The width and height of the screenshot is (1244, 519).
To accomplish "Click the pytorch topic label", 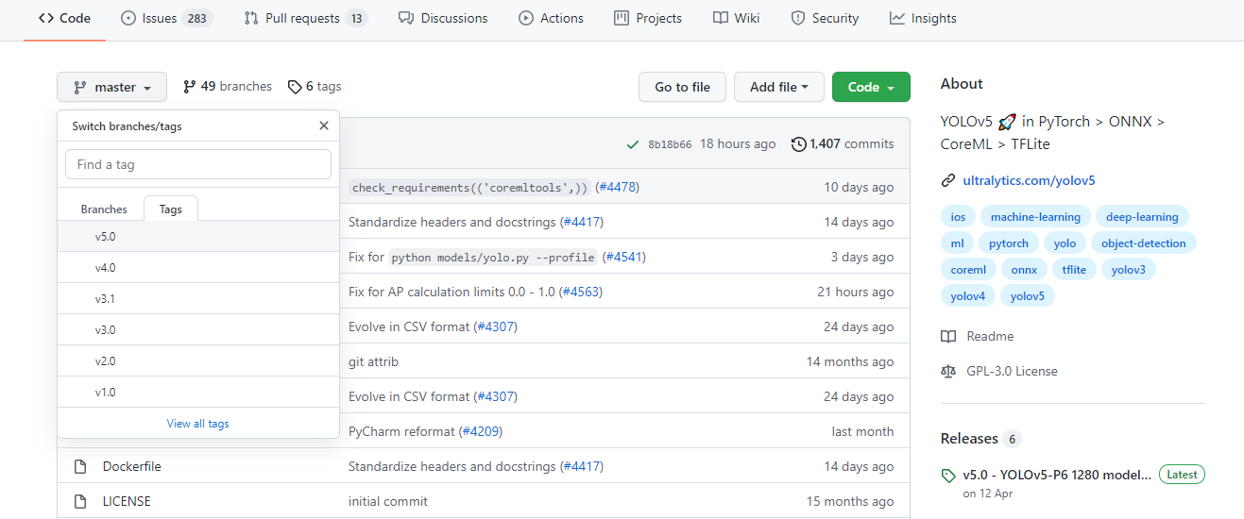I will [x=1008, y=243].
